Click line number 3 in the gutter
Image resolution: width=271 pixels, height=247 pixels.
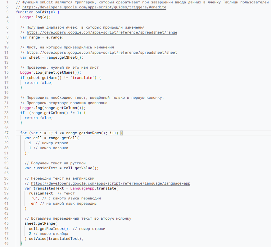pos(7,12)
